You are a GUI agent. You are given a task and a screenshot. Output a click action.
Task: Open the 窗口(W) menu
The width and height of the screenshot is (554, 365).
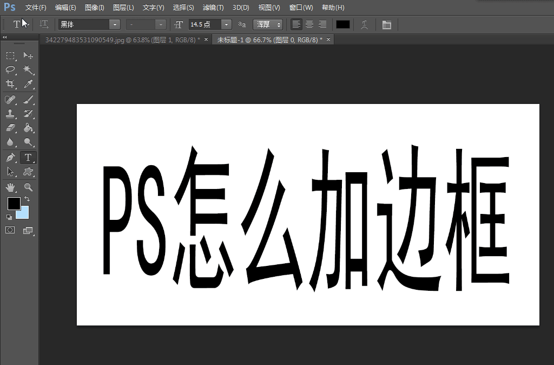[x=301, y=8]
